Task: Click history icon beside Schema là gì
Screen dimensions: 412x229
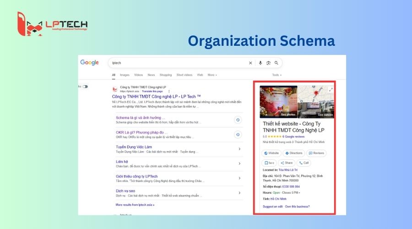Action: pos(238,120)
